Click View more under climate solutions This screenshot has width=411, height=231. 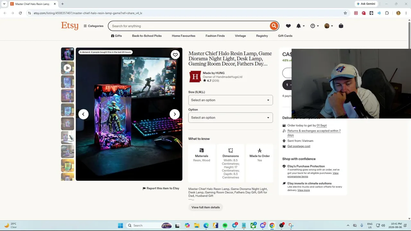[x=303, y=190]
